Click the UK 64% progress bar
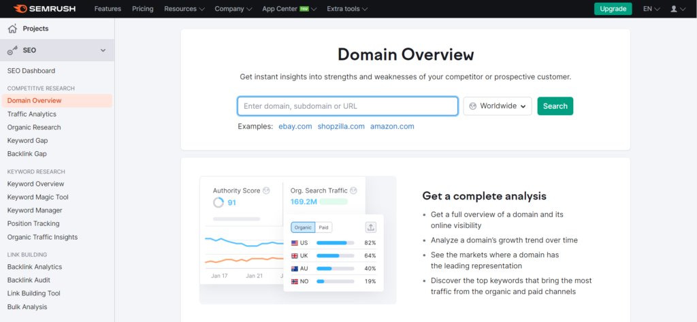697x322 pixels. coord(335,256)
